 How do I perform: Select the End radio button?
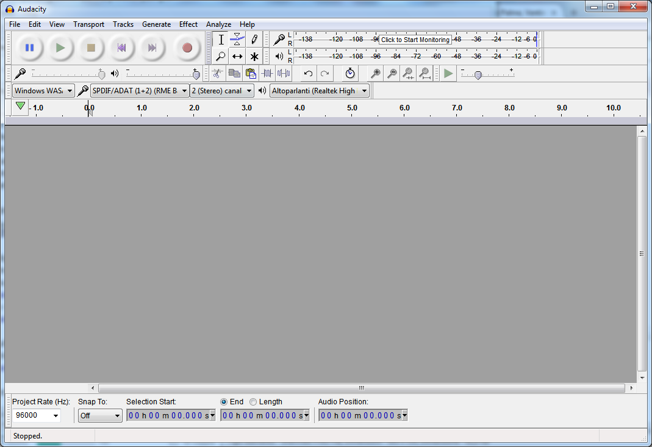pyautogui.click(x=224, y=402)
